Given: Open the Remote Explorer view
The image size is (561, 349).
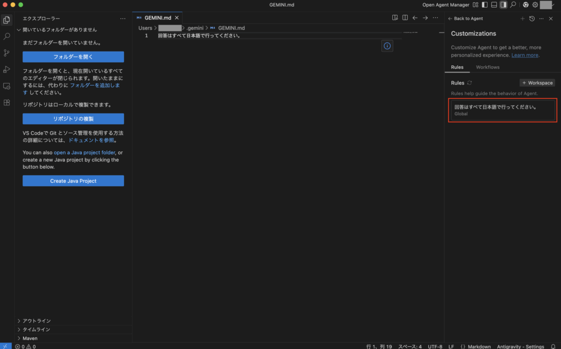Looking at the screenshot, I should [7, 86].
